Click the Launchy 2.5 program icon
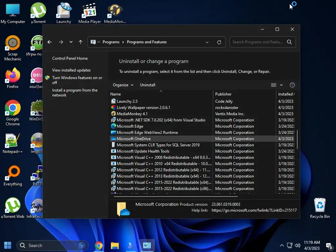The image size is (336, 252). pyautogui.click(x=113, y=101)
